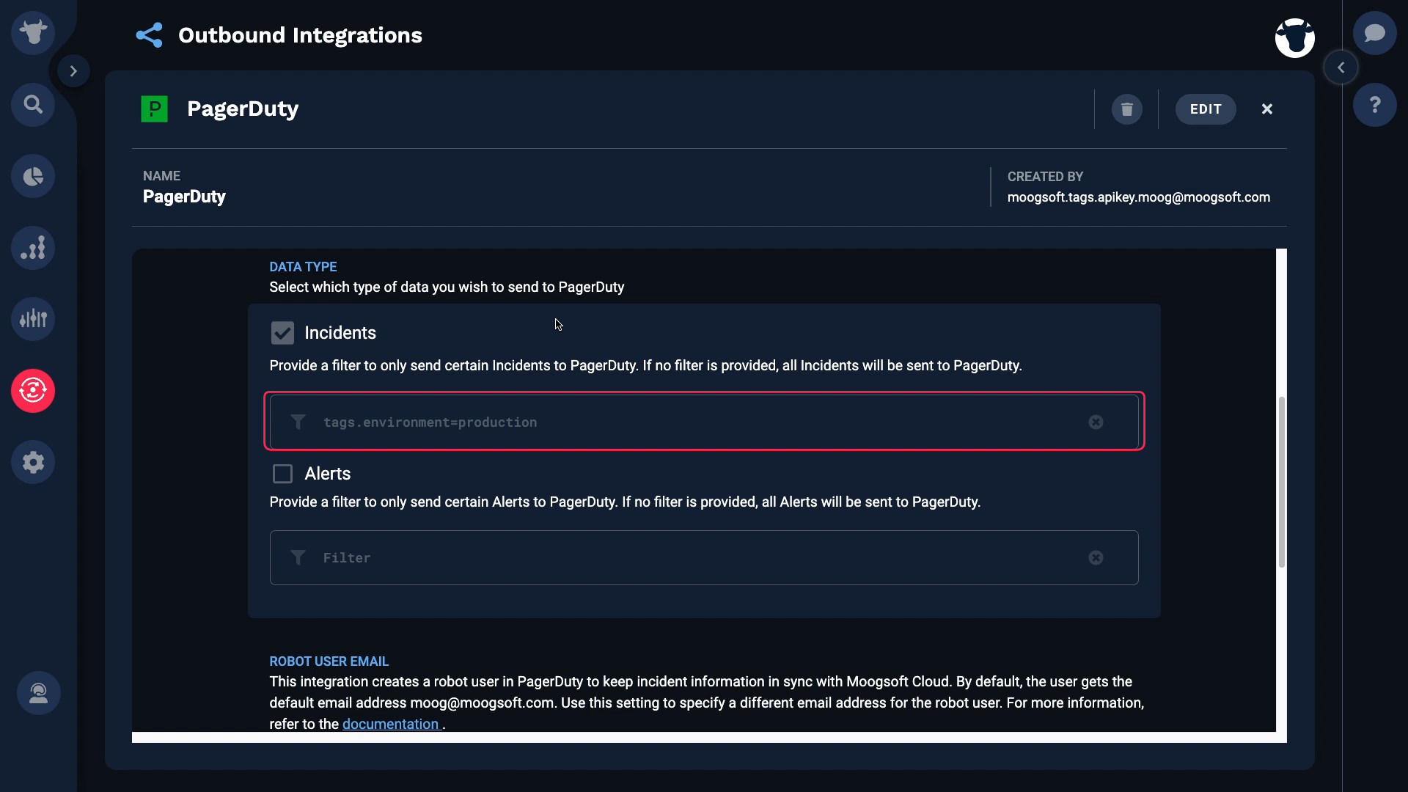Image resolution: width=1408 pixels, height=792 pixels.
Task: Click the Alerts label text
Action: (328, 474)
